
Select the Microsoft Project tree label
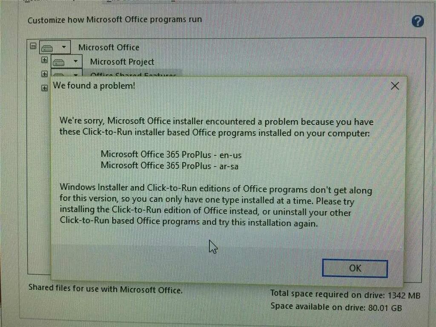click(x=122, y=61)
